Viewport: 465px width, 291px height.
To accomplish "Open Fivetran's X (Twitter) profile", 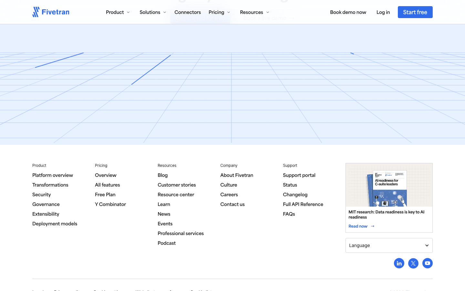I will tap(413, 263).
